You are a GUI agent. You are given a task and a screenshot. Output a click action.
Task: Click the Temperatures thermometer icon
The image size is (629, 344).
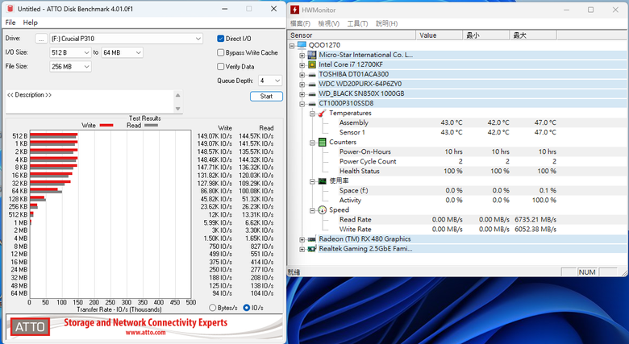(x=322, y=113)
